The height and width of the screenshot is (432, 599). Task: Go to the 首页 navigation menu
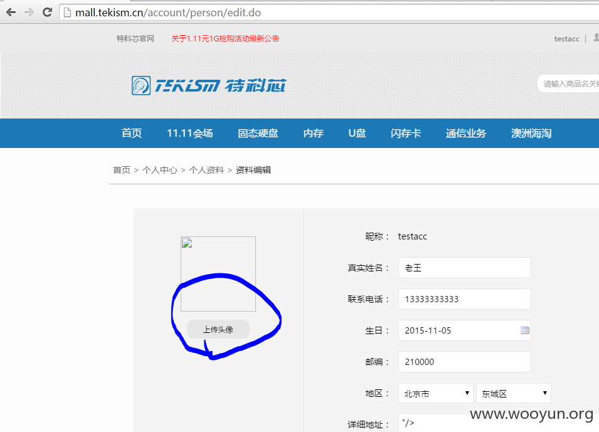[132, 134]
